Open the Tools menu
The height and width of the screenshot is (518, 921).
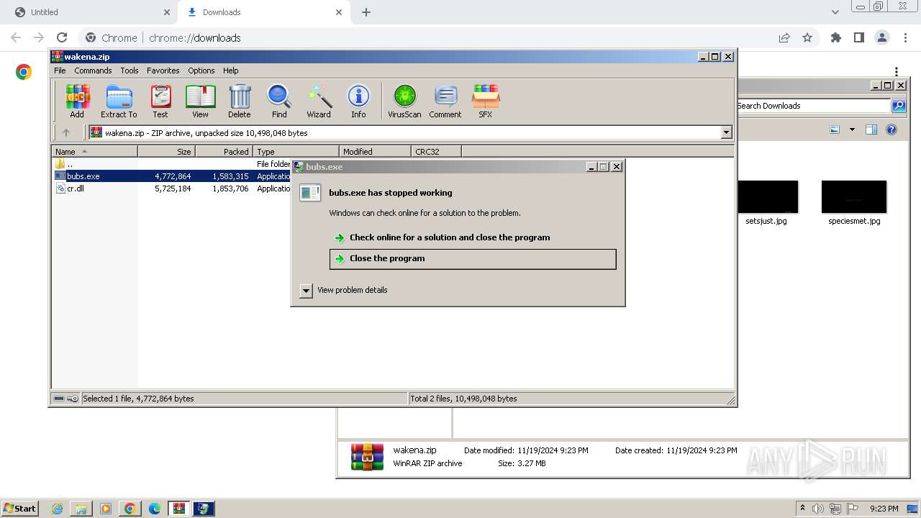pyautogui.click(x=130, y=71)
